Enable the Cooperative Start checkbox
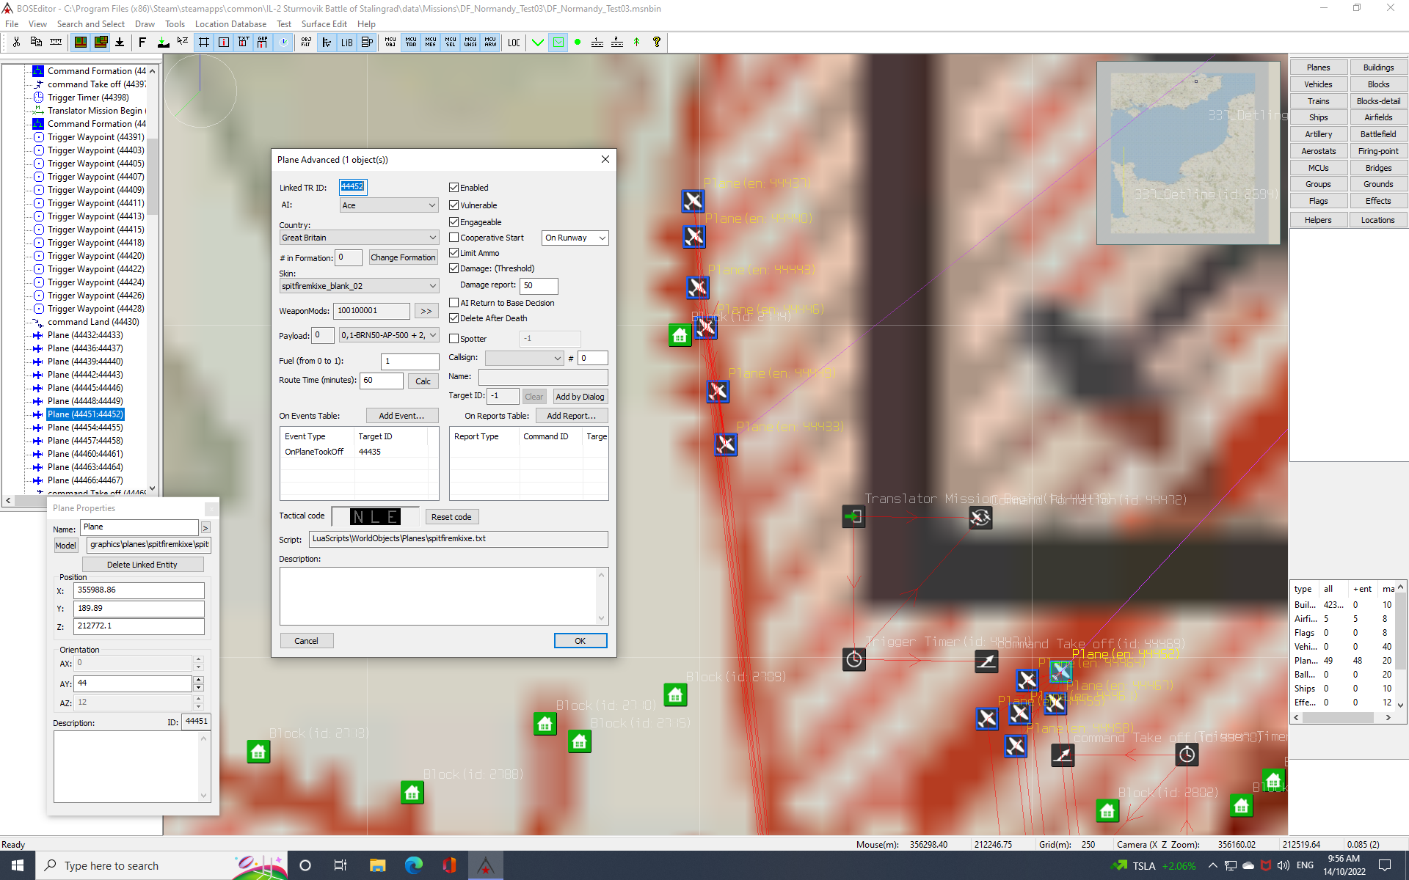Screen dimensions: 1409x880 [454, 238]
